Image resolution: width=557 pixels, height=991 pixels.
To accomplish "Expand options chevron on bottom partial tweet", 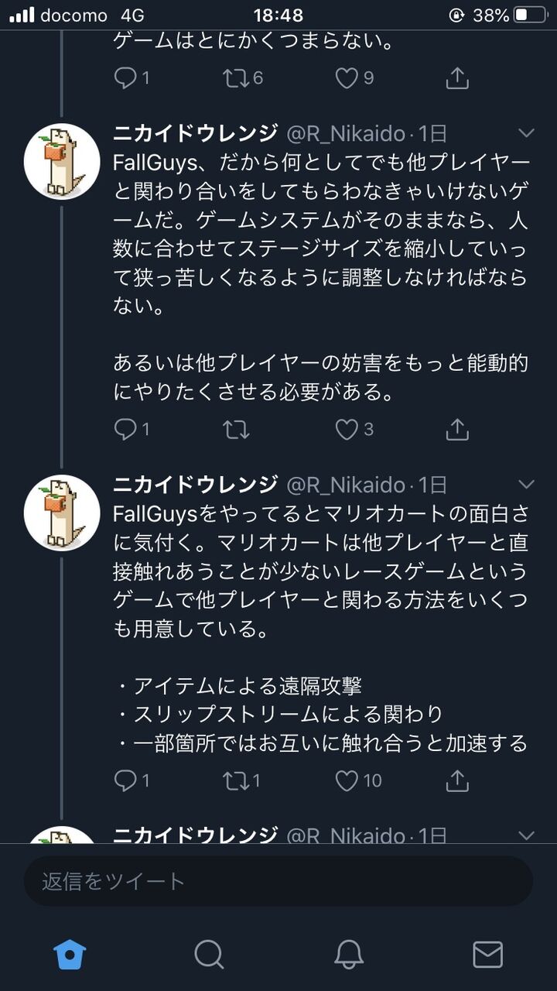I will click(526, 835).
